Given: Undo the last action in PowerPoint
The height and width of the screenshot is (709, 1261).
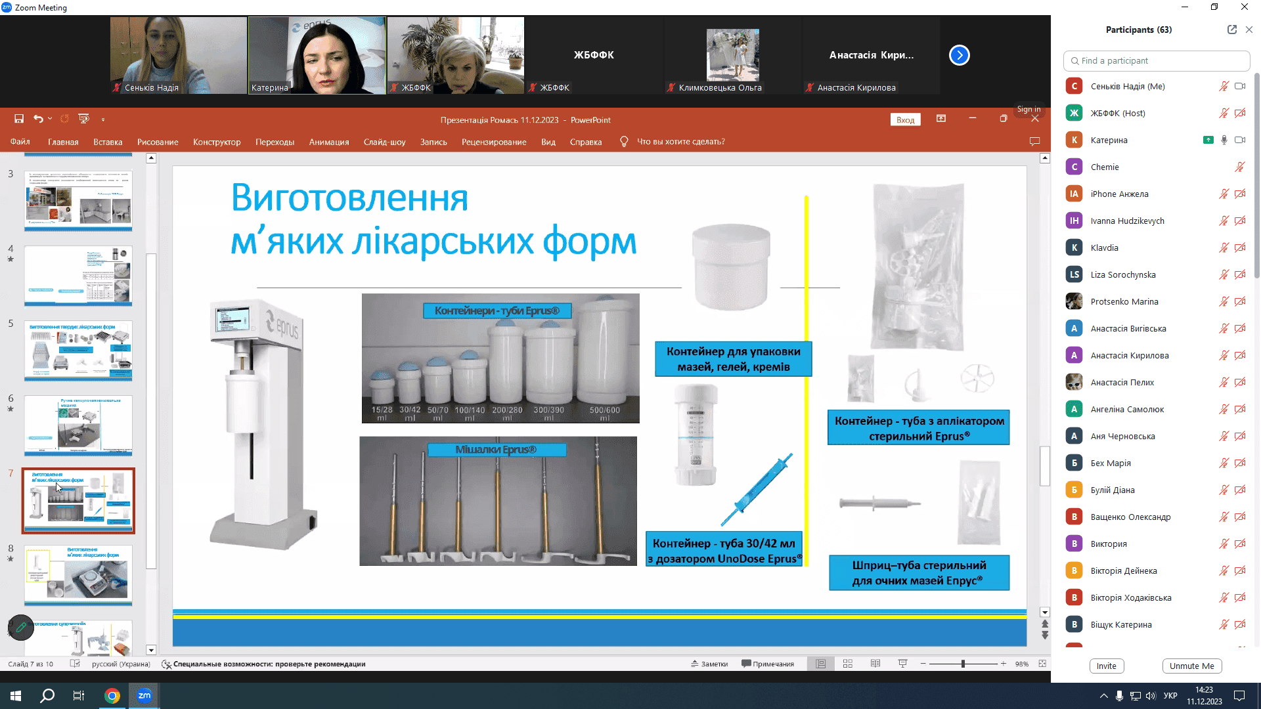Looking at the screenshot, I should [x=38, y=119].
